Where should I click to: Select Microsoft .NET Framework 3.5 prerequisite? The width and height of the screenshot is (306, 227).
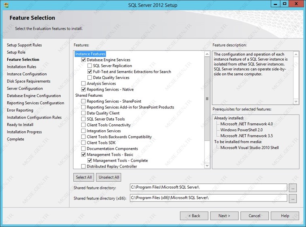246,136
